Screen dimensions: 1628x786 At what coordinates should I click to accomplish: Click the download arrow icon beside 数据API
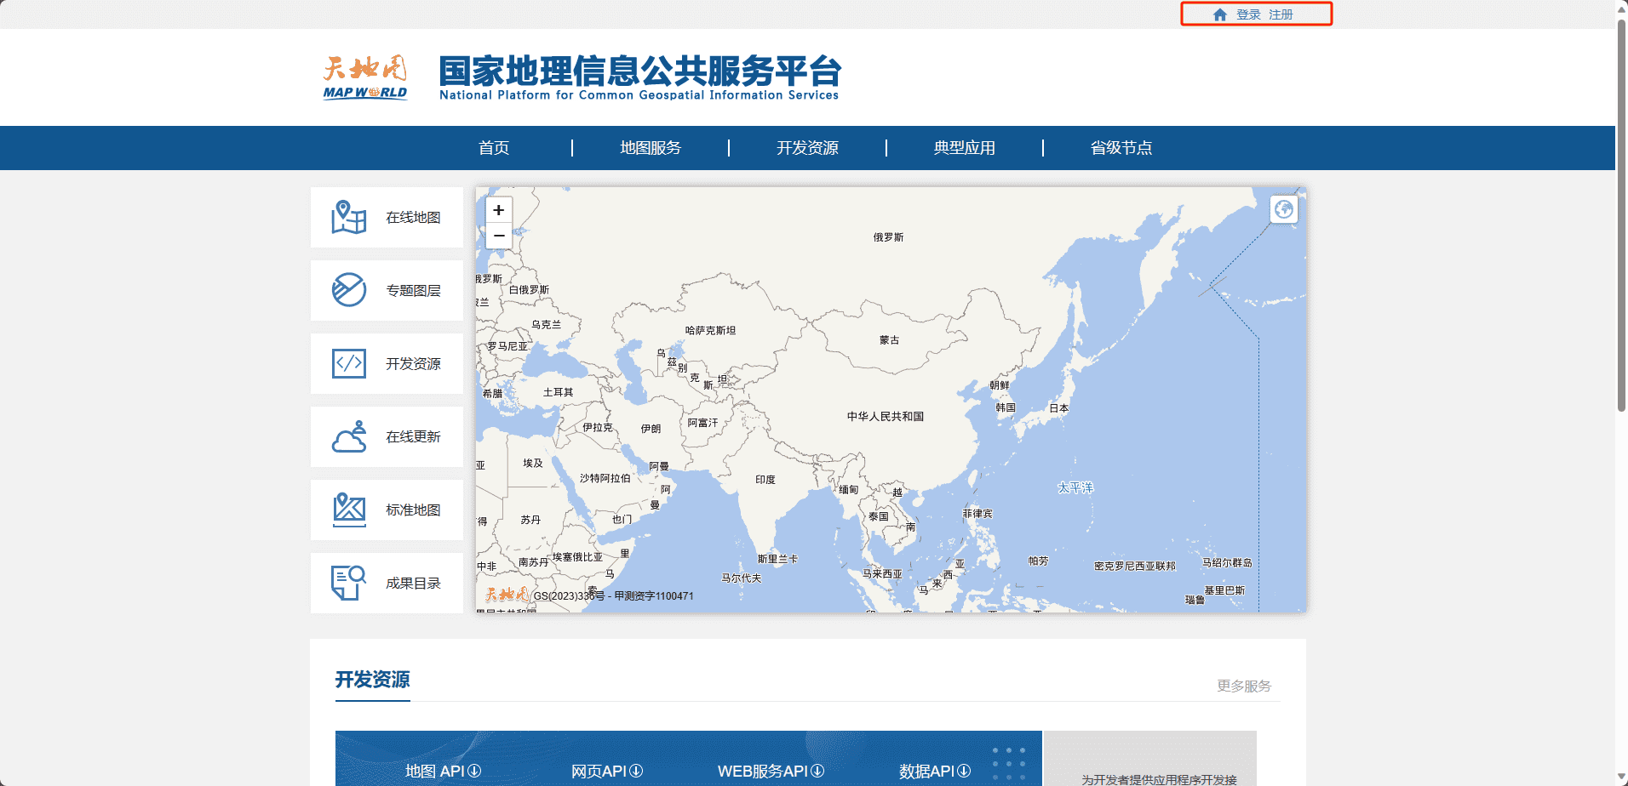(x=964, y=771)
